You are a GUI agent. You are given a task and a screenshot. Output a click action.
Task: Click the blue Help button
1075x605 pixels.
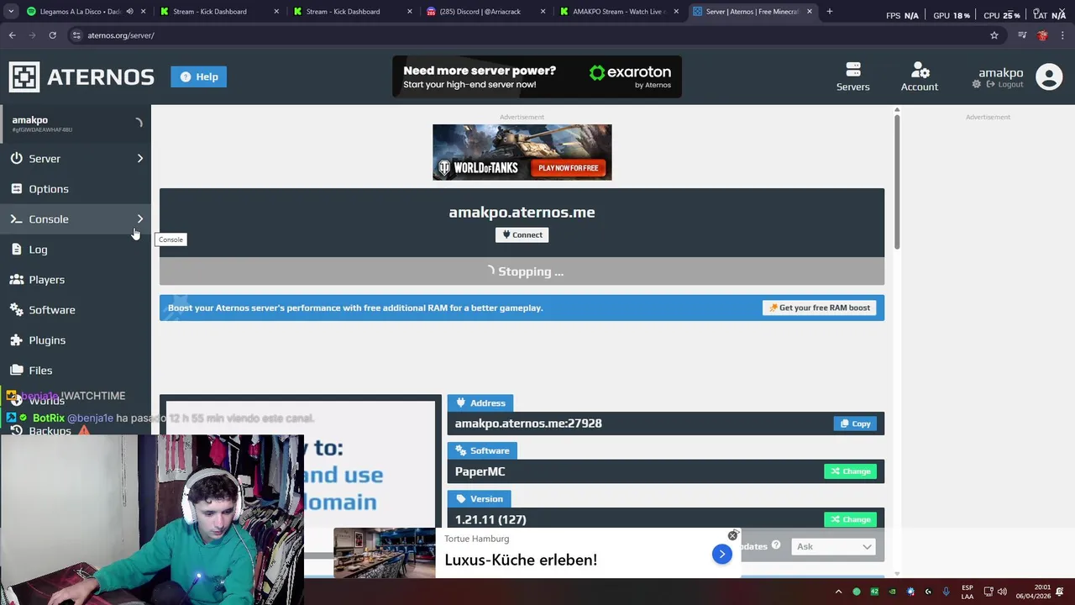[x=198, y=76]
